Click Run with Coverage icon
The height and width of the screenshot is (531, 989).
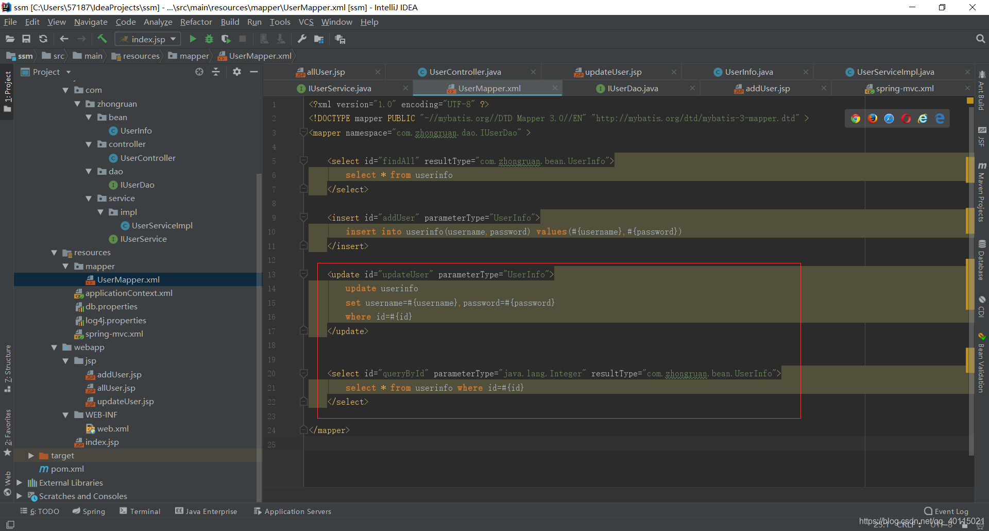point(226,39)
